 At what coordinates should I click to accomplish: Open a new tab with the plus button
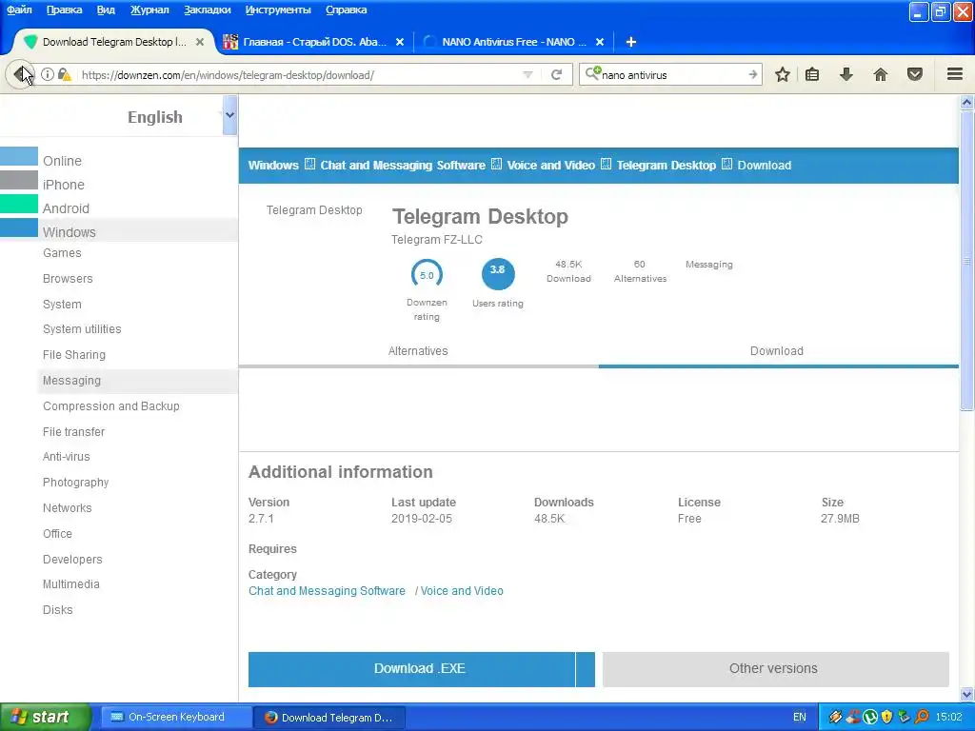point(630,42)
